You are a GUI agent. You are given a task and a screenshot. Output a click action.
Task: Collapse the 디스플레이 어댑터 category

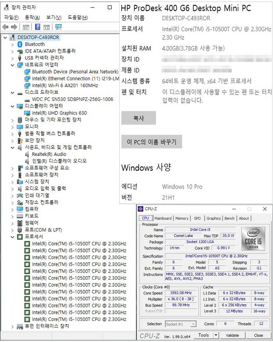point(12,106)
